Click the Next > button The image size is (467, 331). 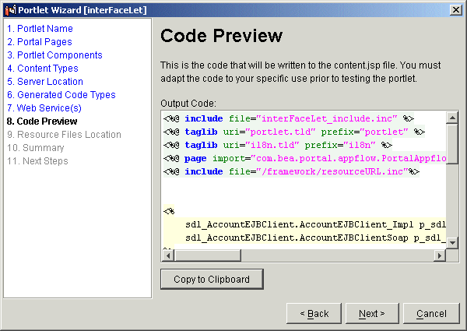pos(372,313)
